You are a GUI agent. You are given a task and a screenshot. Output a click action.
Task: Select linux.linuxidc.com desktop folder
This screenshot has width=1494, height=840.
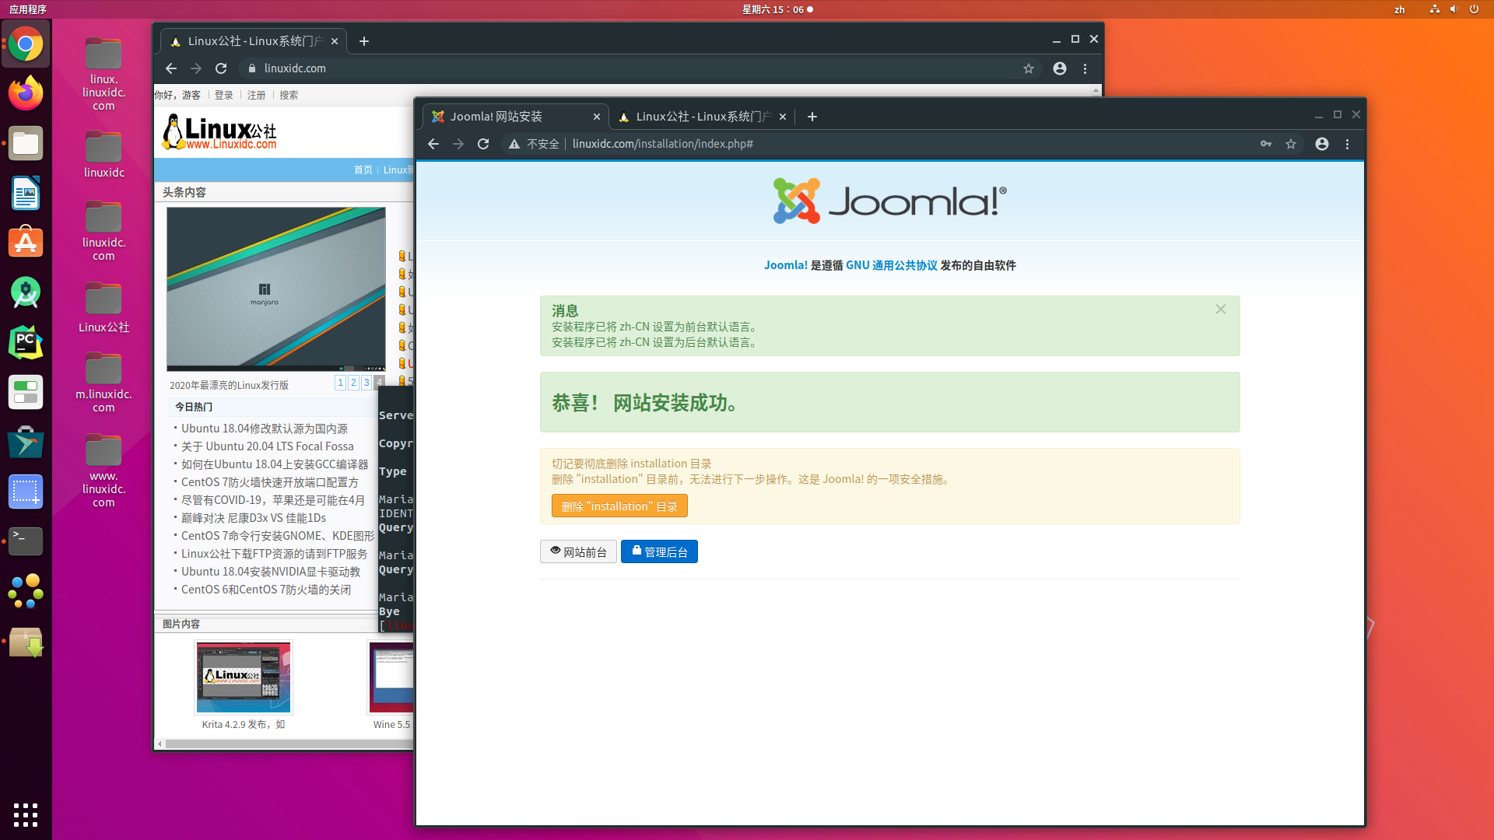tap(103, 75)
